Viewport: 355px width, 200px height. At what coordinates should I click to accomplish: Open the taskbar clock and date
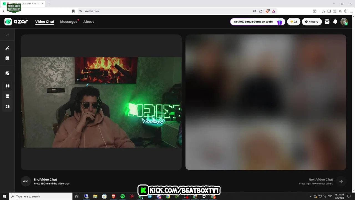[x=339, y=196]
